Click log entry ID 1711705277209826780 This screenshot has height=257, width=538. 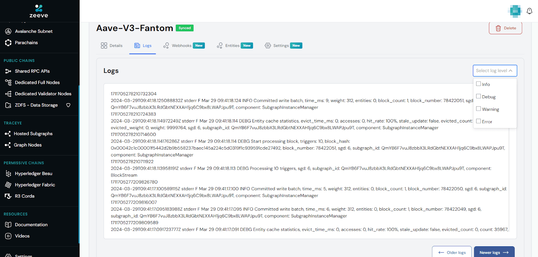point(134,182)
